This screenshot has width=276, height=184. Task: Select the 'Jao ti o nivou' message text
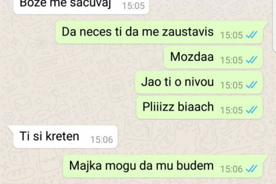coord(178,82)
